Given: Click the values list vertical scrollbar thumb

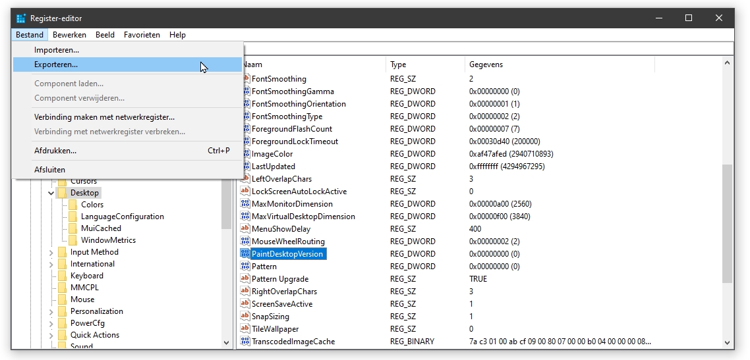Looking at the screenshot, I should click(727, 224).
